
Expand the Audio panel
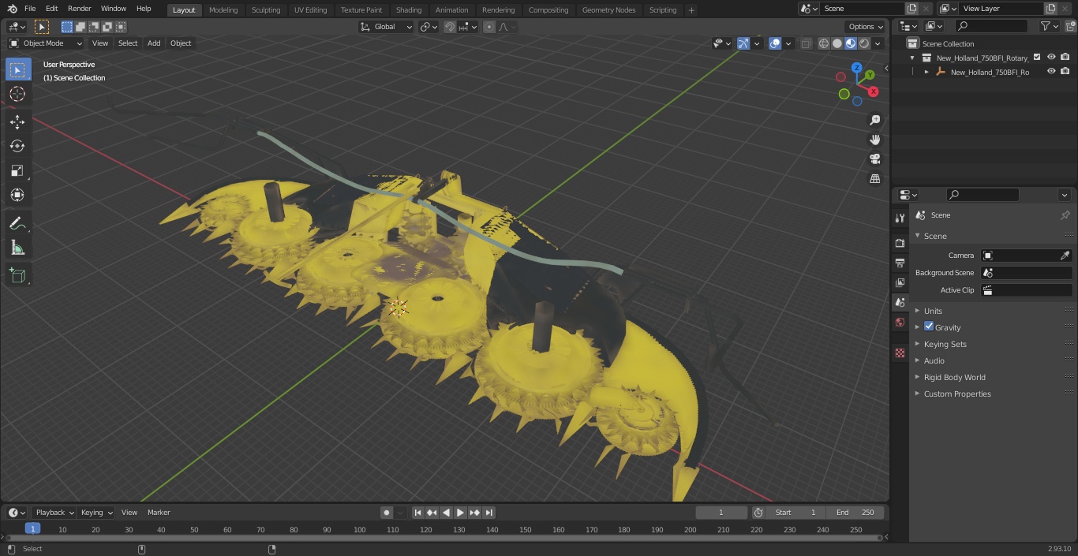(x=934, y=360)
